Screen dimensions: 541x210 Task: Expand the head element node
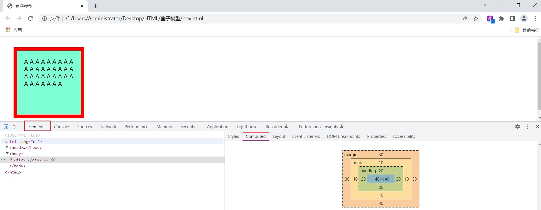coord(7,147)
